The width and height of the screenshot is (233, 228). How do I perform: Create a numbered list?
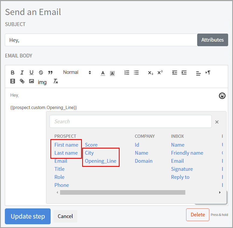coord(127,73)
